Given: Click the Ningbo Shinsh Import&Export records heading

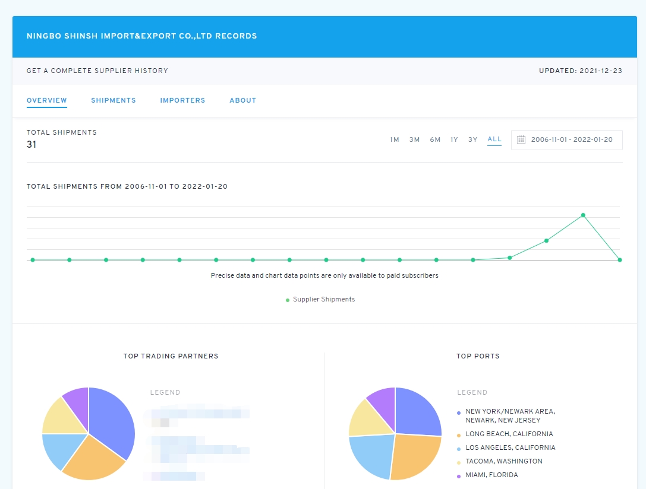Looking at the screenshot, I should click(x=141, y=36).
